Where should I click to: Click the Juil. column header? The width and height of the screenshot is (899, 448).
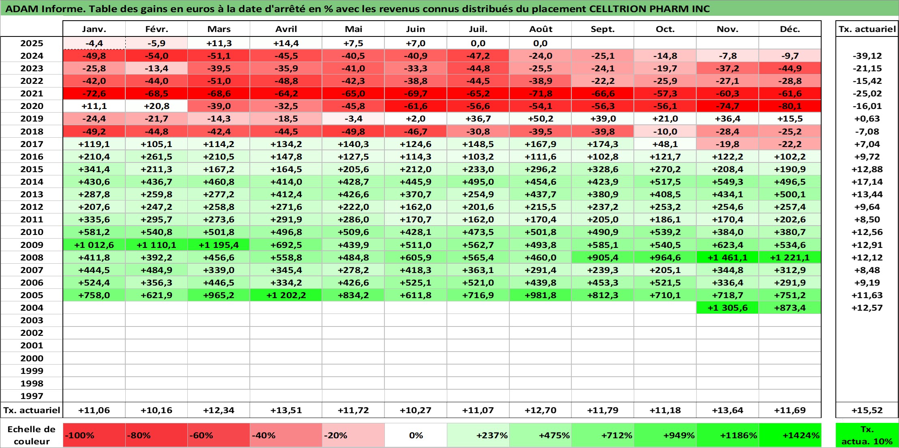pyautogui.click(x=478, y=29)
